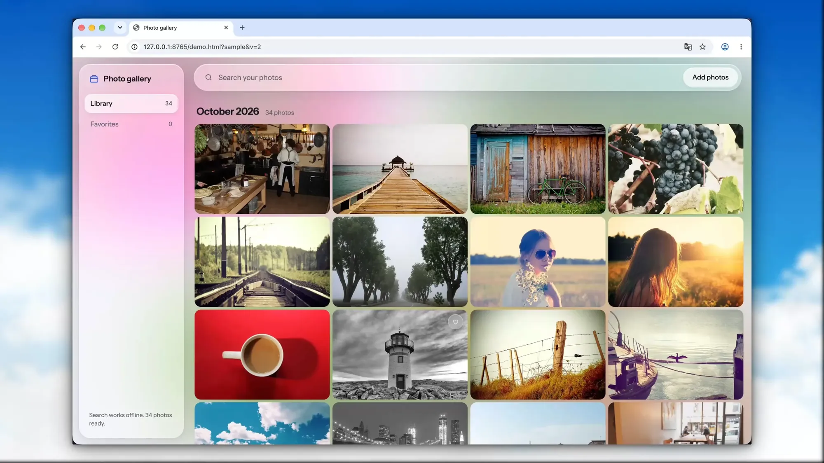Click the Search works offline status text
Image resolution: width=824 pixels, height=463 pixels.
pos(131,419)
